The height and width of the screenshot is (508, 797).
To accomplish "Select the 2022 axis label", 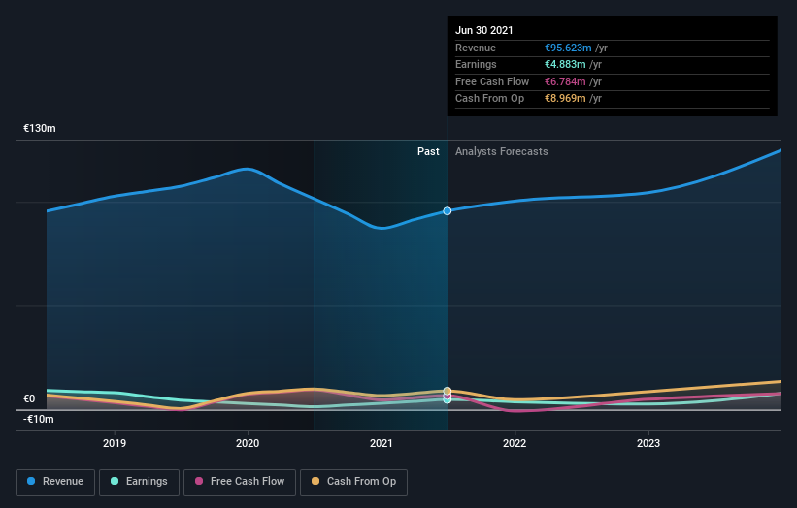I will tap(515, 443).
